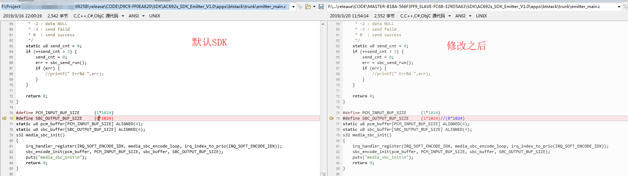Click '//printf(" Err%d ",err);' in left pane

point(75,74)
